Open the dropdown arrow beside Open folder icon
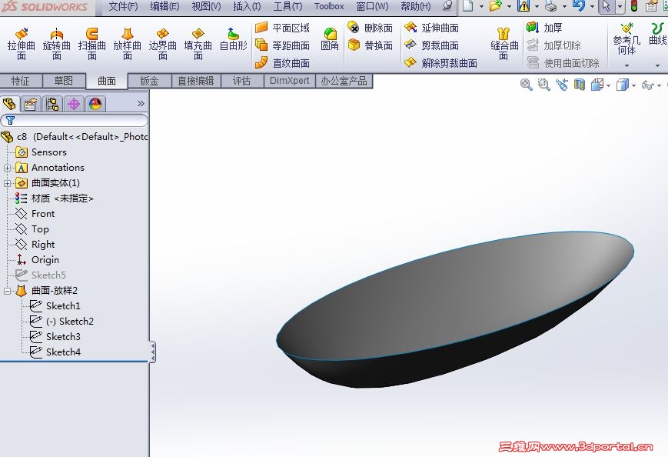The image size is (668, 457). (509, 6)
